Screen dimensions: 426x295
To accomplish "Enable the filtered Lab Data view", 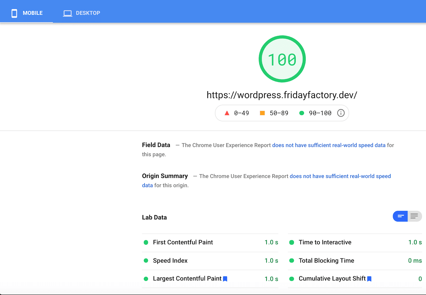I will pyautogui.click(x=400, y=216).
